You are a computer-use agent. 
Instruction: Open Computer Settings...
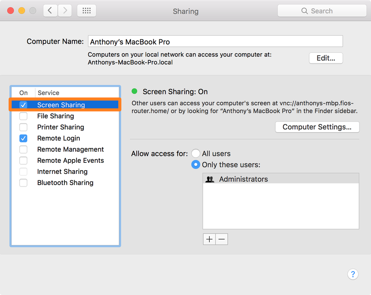click(317, 127)
